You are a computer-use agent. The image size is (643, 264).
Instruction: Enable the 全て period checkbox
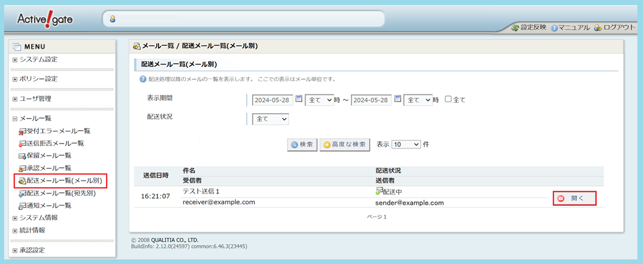448,99
